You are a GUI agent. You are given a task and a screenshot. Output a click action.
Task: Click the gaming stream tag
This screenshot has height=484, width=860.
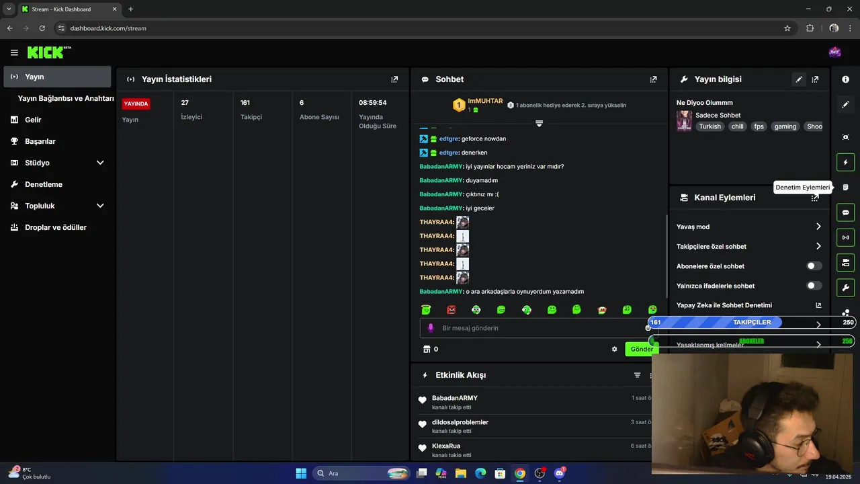coord(785,126)
